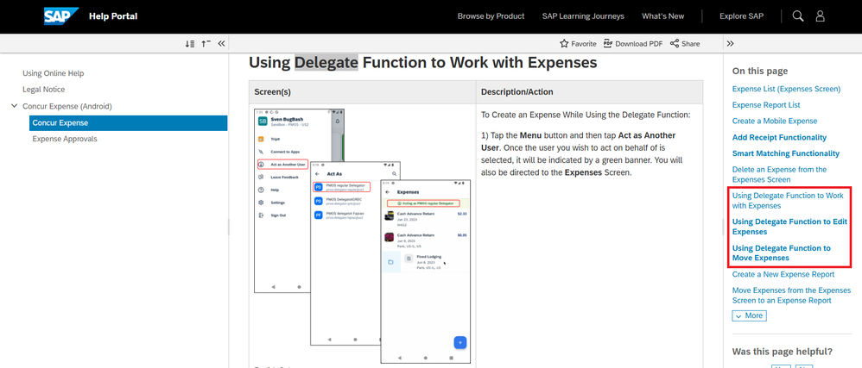Share this page
Image resolution: width=862 pixels, height=368 pixels.
[685, 44]
